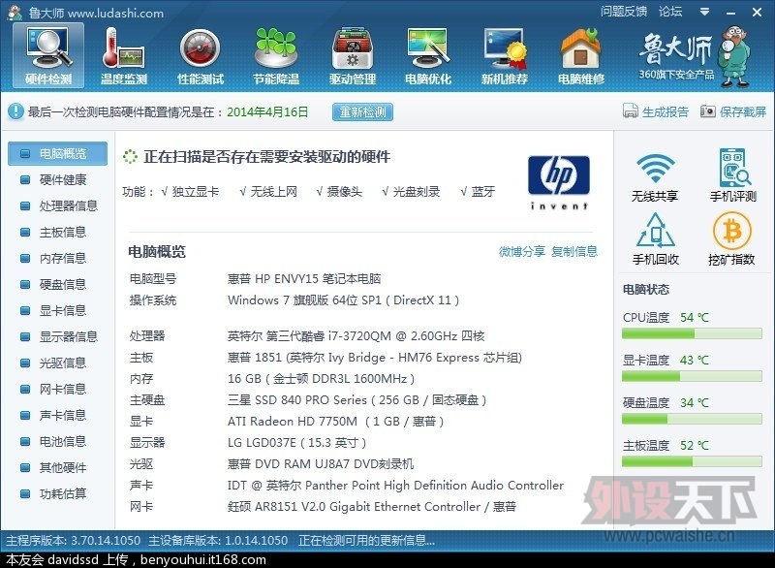This screenshot has height=568, width=775.
Task: Click 重新检测 re-detect button
Action: [x=362, y=112]
